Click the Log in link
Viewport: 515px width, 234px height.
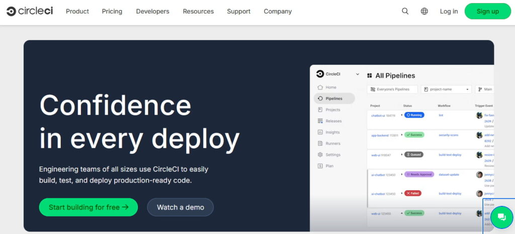coord(449,11)
